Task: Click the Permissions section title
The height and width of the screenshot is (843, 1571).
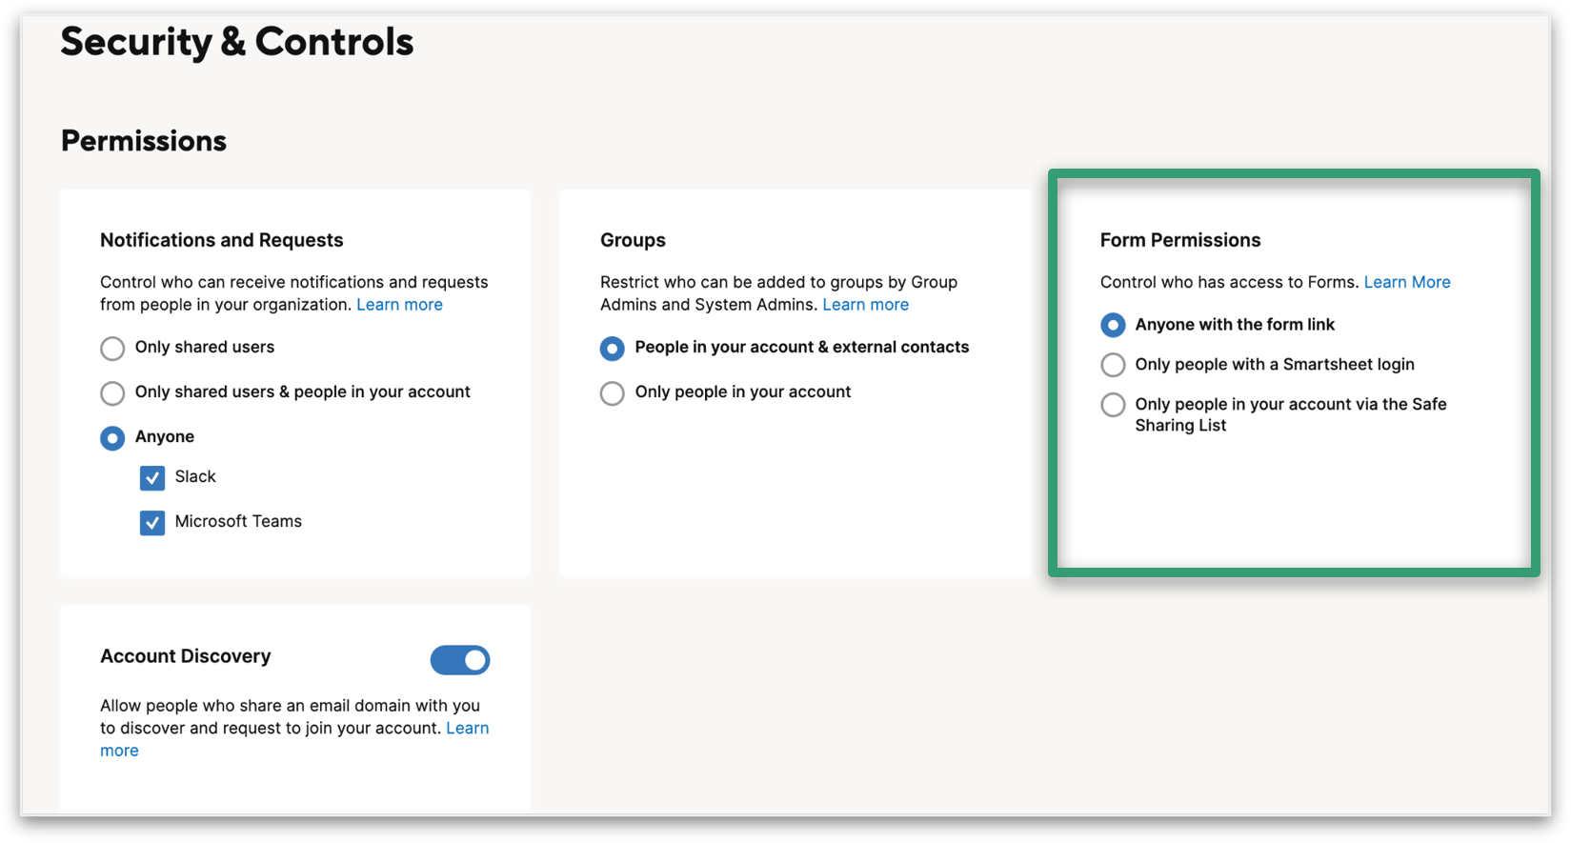Action: coord(143,140)
